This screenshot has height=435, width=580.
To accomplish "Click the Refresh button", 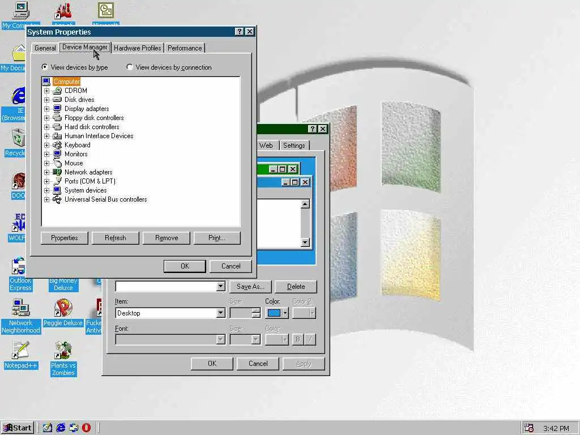I will [116, 238].
